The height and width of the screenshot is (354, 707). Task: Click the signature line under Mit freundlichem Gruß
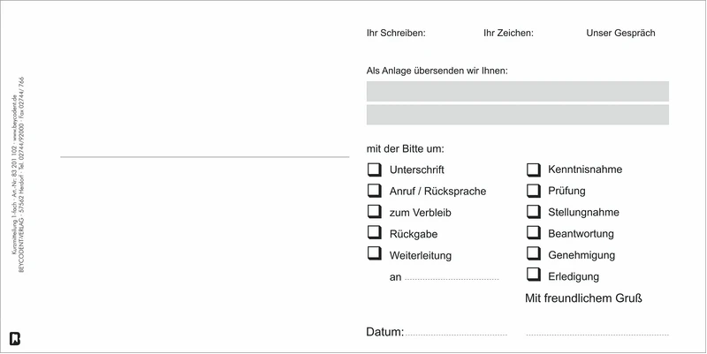[x=597, y=335]
